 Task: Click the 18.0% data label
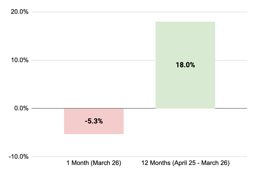tap(185, 65)
